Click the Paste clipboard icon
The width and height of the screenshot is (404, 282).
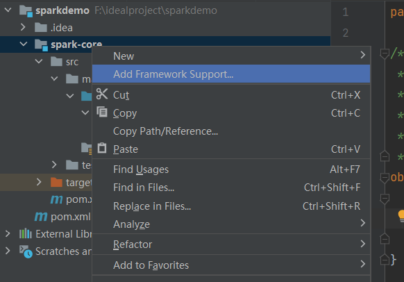pos(102,148)
